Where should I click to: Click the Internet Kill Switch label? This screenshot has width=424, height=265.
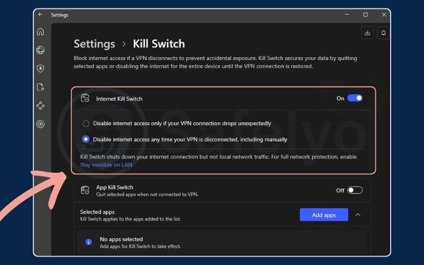119,99
